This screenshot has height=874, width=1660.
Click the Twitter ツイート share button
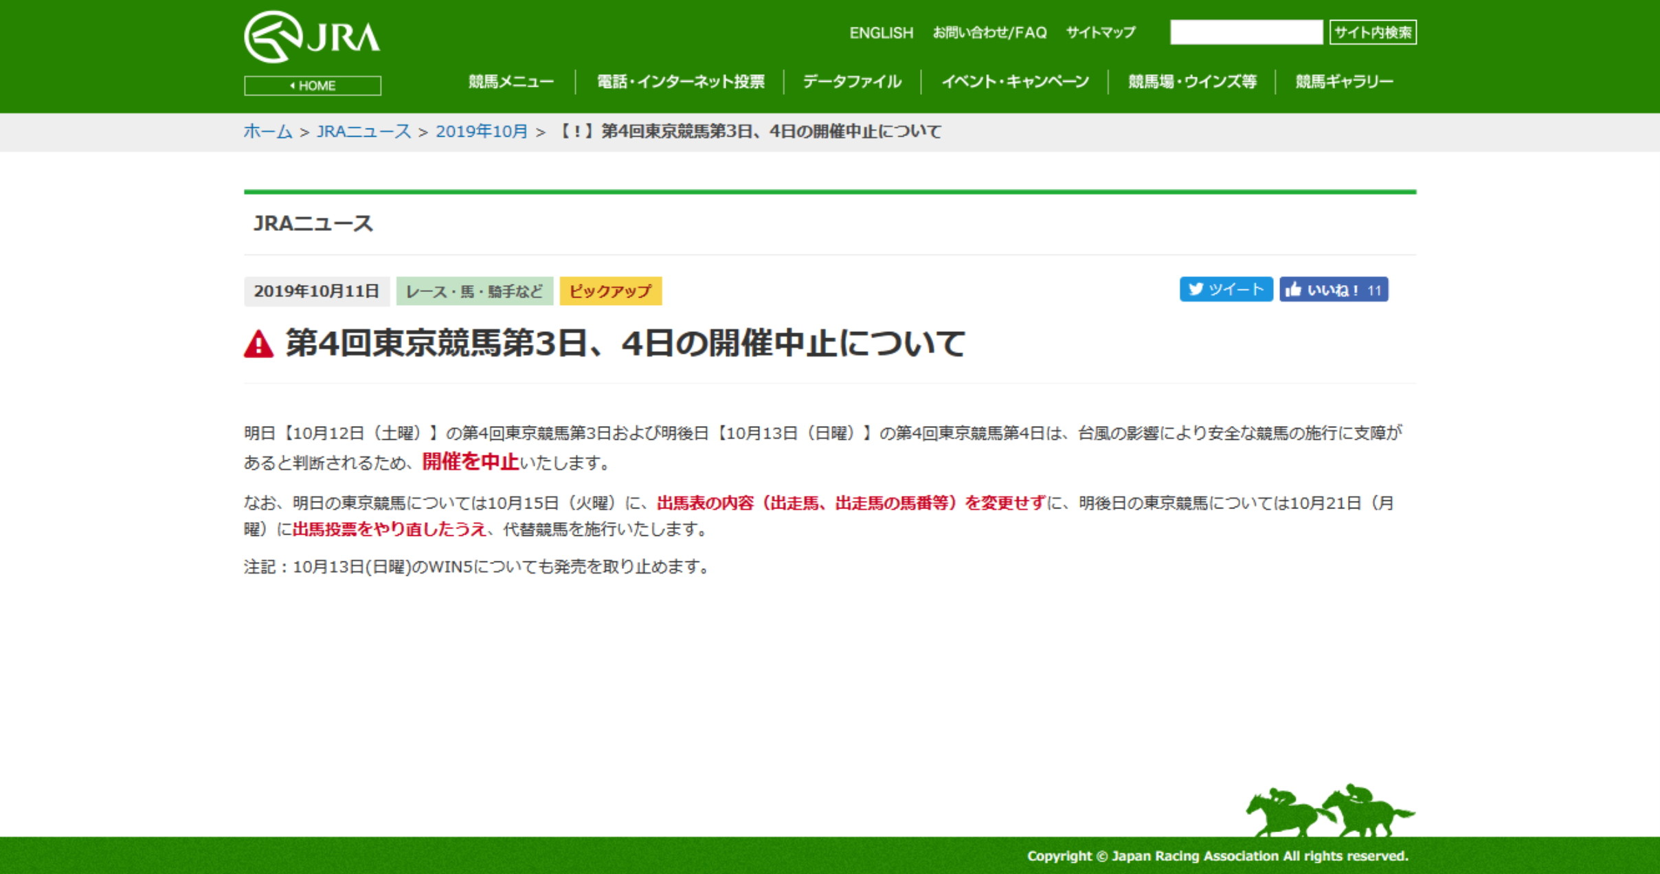point(1226,289)
